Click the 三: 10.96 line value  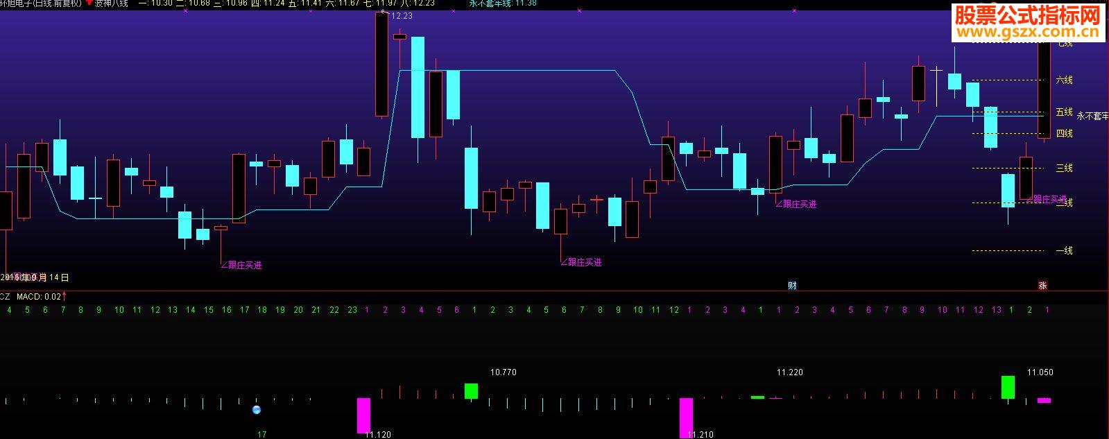point(230,3)
